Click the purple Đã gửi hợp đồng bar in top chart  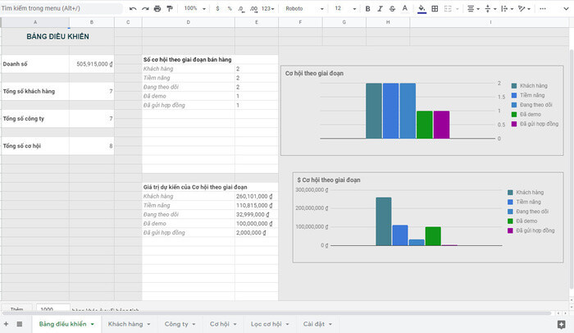point(441,125)
